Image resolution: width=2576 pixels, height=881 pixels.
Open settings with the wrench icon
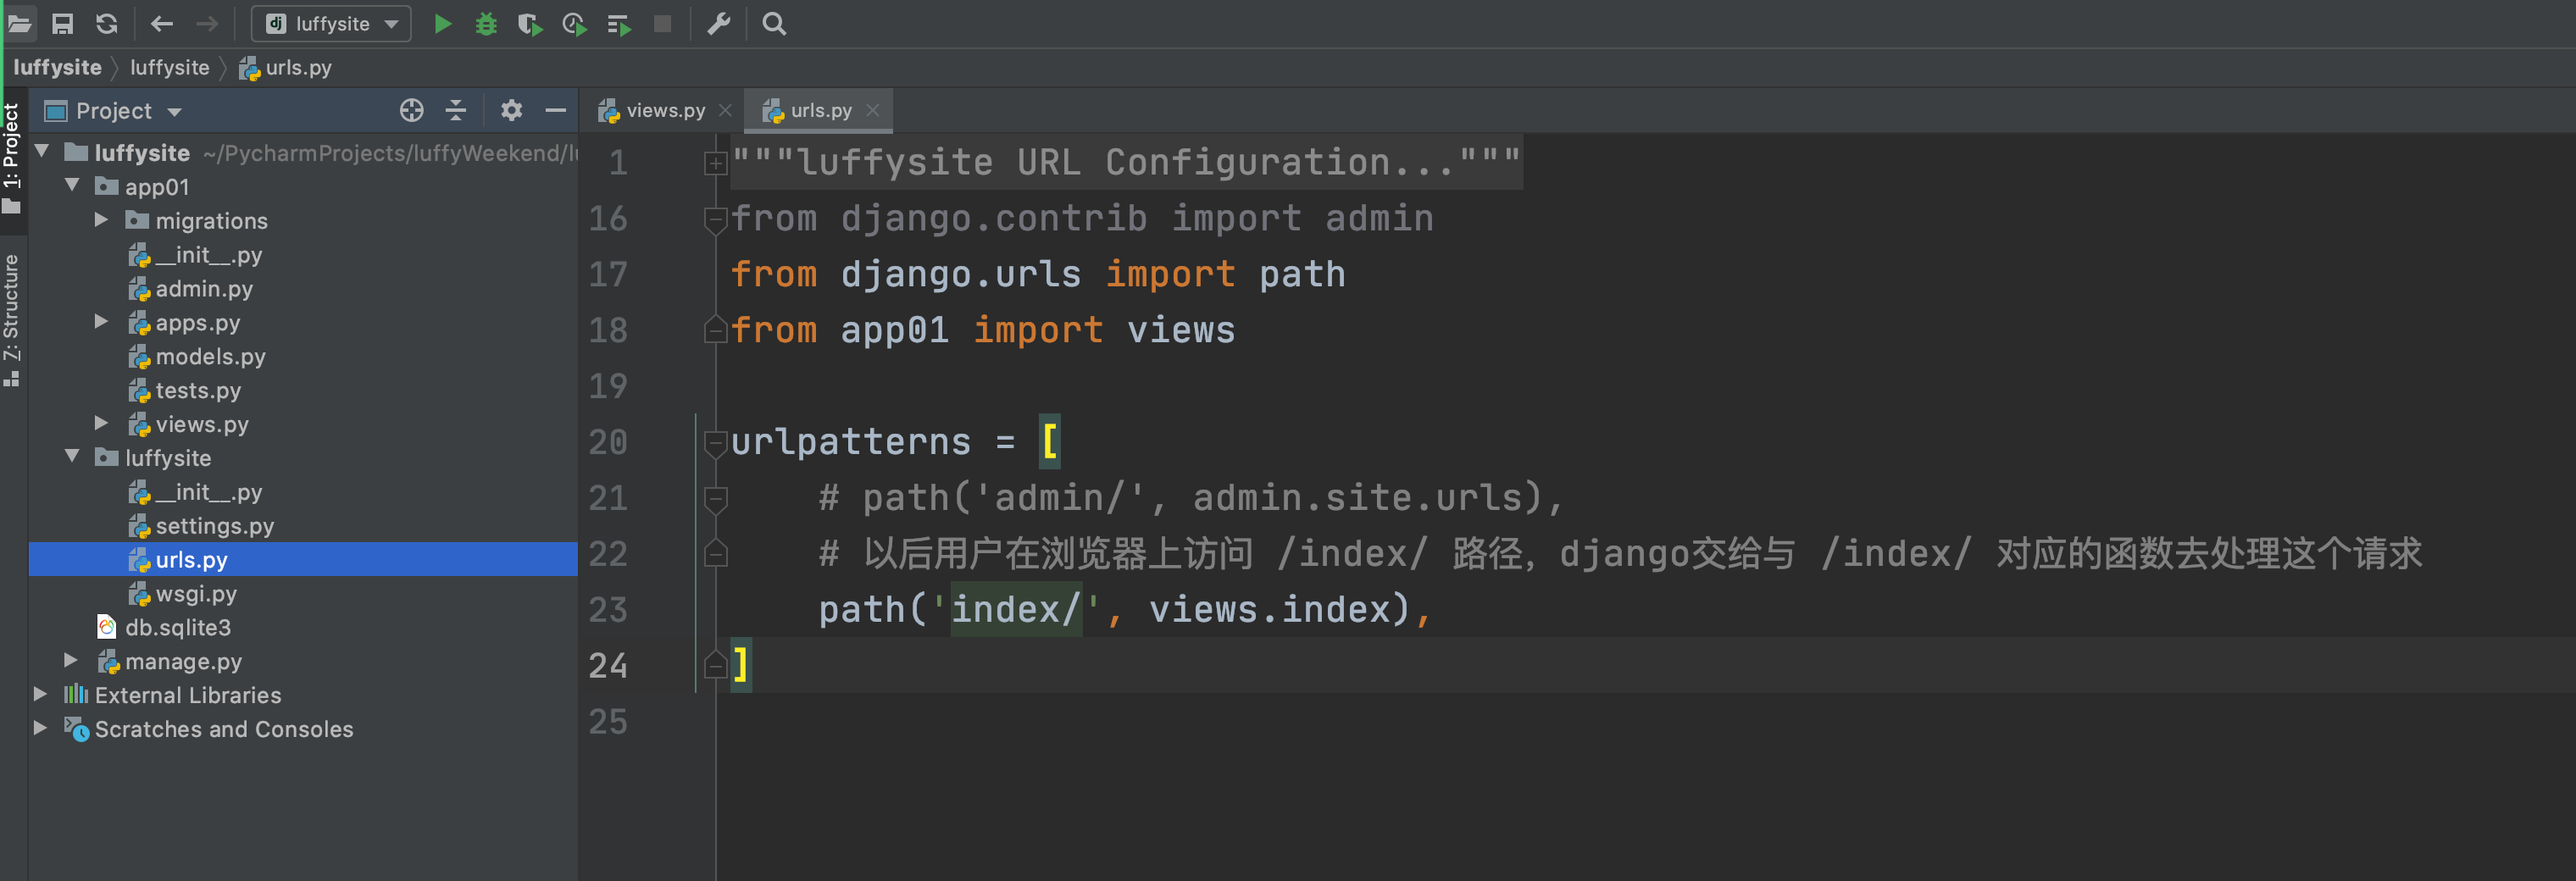click(719, 24)
